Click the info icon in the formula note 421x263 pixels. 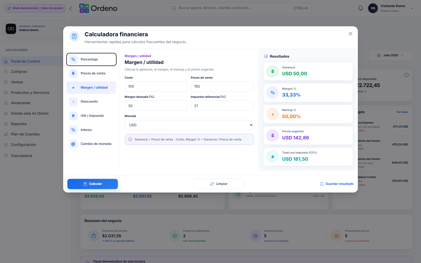(x=130, y=139)
